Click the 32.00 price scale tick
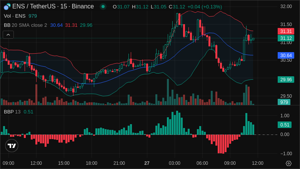The width and height of the screenshot is (300, 169). pyautogui.click(x=286, y=7)
